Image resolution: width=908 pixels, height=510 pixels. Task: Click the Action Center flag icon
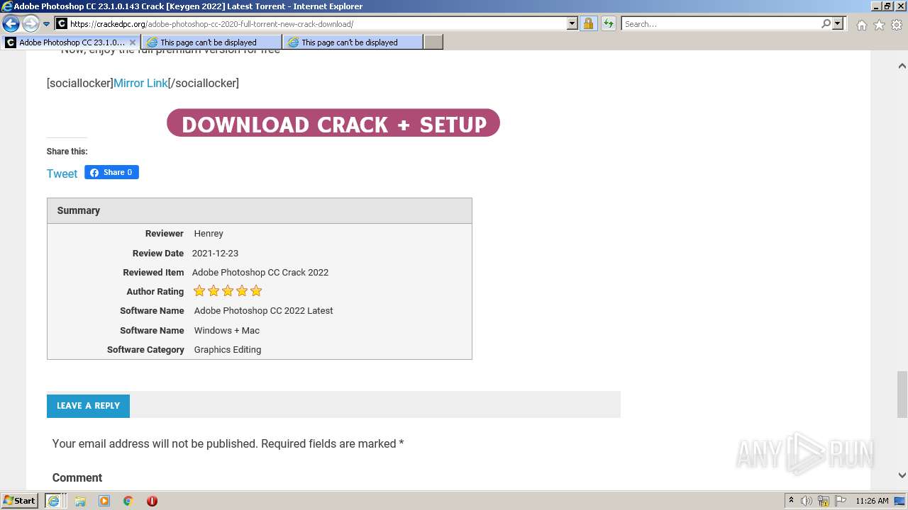point(839,501)
